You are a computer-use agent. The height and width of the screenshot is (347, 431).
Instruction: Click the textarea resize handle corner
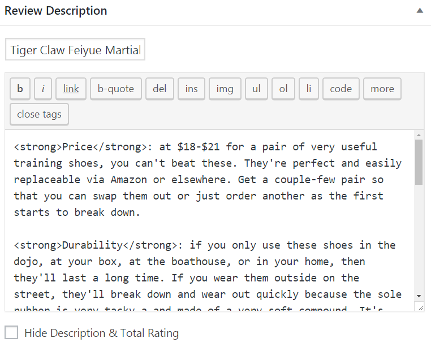pyautogui.click(x=419, y=307)
